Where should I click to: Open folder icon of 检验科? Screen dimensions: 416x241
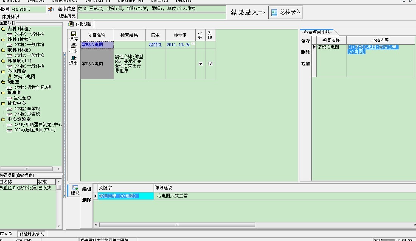[3, 93]
